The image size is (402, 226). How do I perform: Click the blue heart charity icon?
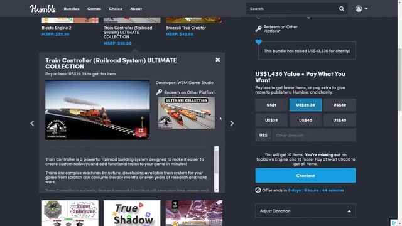(x=259, y=42)
